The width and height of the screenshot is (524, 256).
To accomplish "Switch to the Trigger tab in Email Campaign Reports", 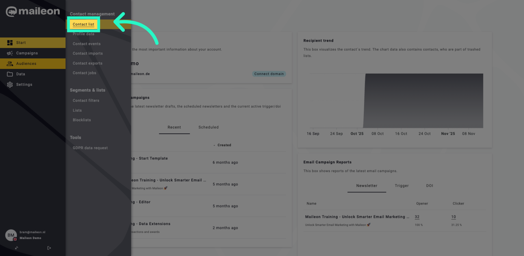I will coord(401,186).
